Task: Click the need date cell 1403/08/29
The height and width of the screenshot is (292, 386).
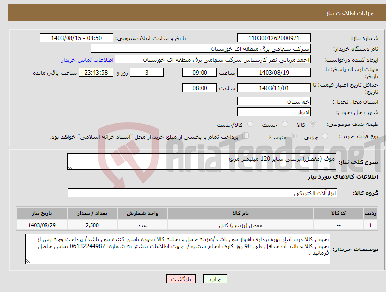Action: click(x=42, y=225)
